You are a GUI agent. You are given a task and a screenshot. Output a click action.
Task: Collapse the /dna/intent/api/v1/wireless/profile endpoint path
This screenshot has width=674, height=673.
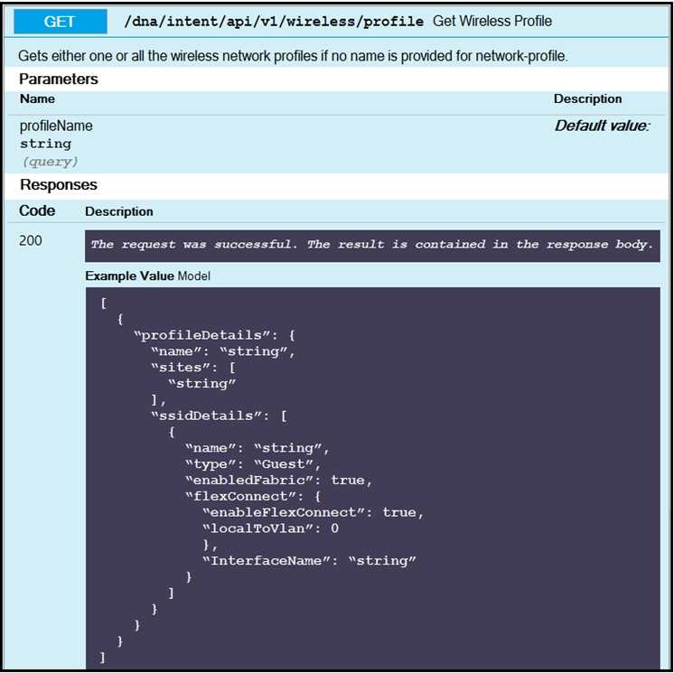[273, 22]
